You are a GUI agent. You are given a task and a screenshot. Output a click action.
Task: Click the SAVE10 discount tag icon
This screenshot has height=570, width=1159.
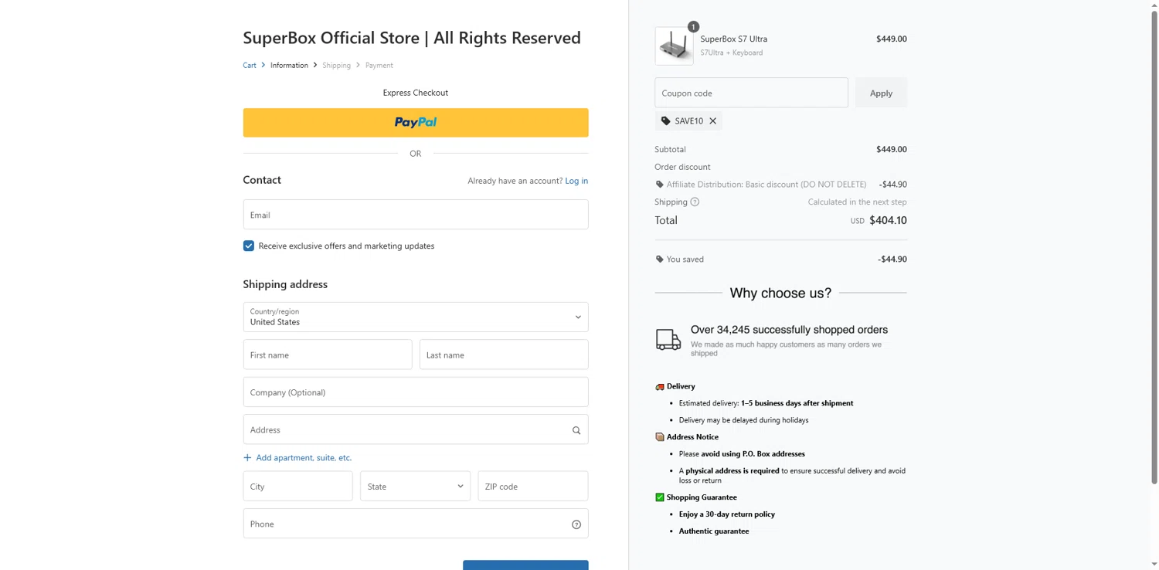666,121
